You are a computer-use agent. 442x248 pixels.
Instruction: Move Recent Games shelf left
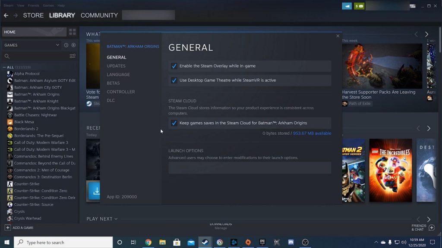tap(418, 128)
